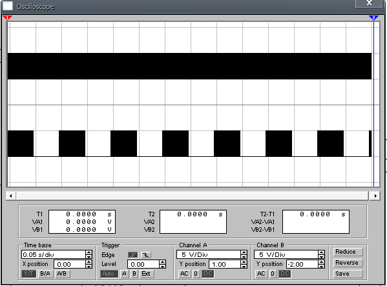Click the Save button
This screenshot has width=387, height=286.
pos(348,274)
